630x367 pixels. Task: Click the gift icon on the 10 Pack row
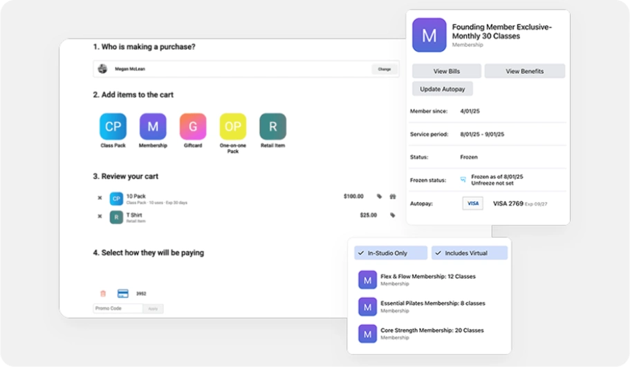393,197
